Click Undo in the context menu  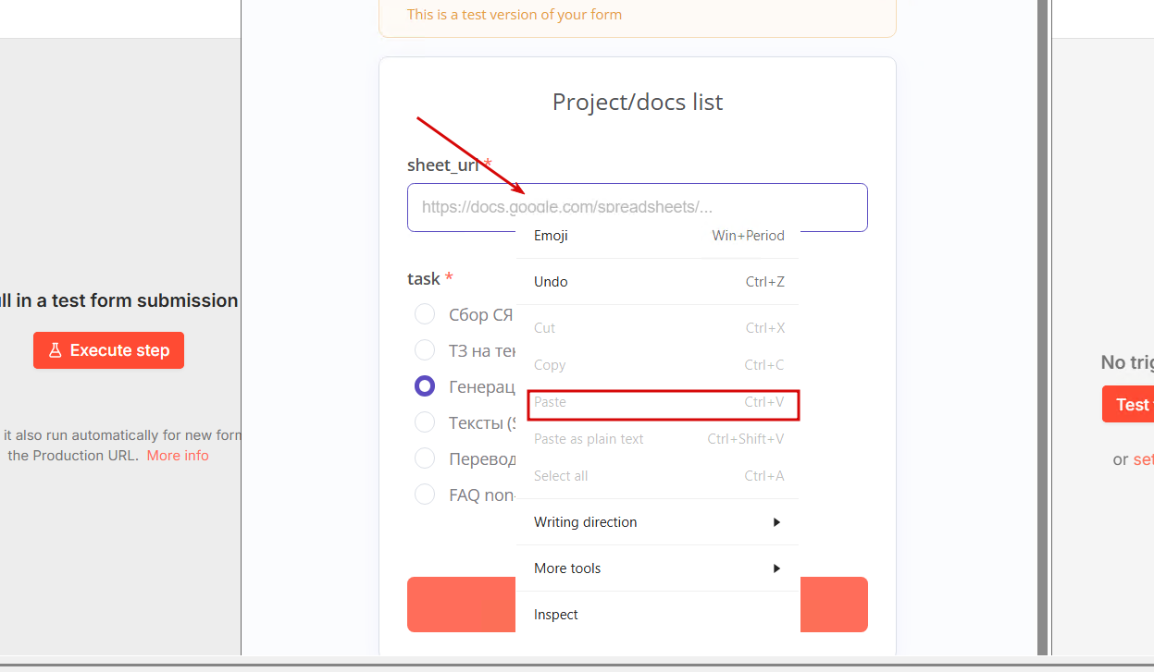[552, 282]
